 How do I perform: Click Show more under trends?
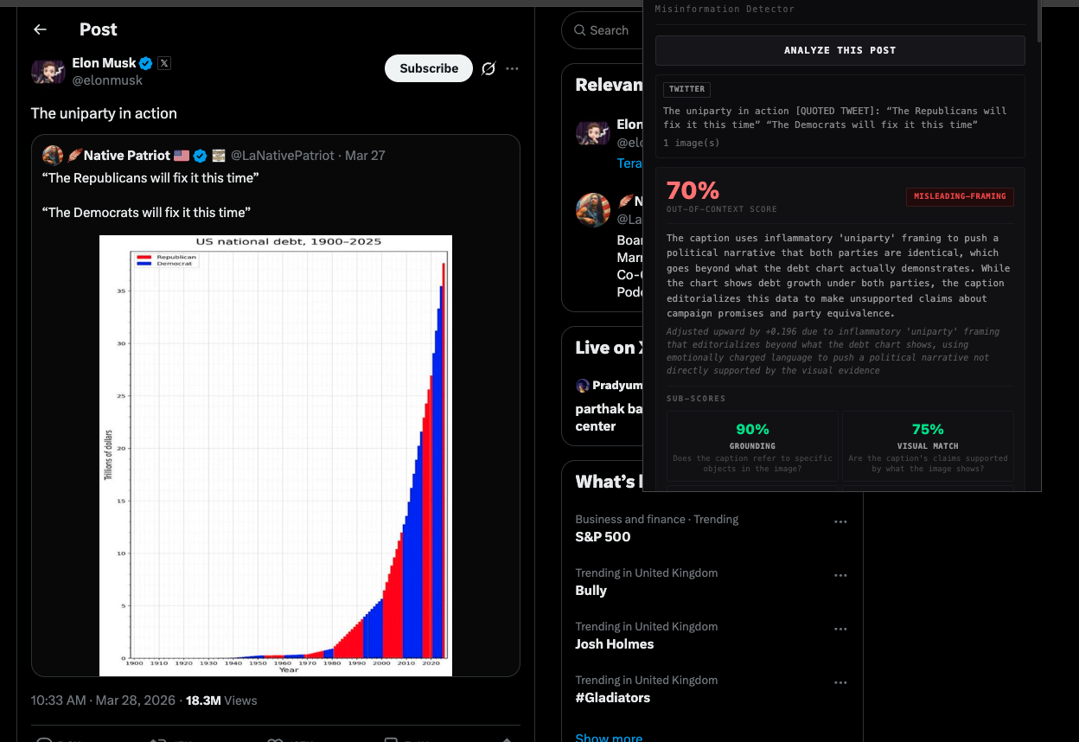(x=609, y=737)
